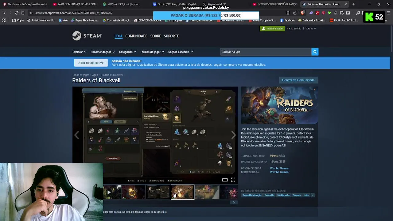Viewport: 393px width, 221px height.
Task: Open the SUPORTE menu item
Action: click(x=171, y=36)
